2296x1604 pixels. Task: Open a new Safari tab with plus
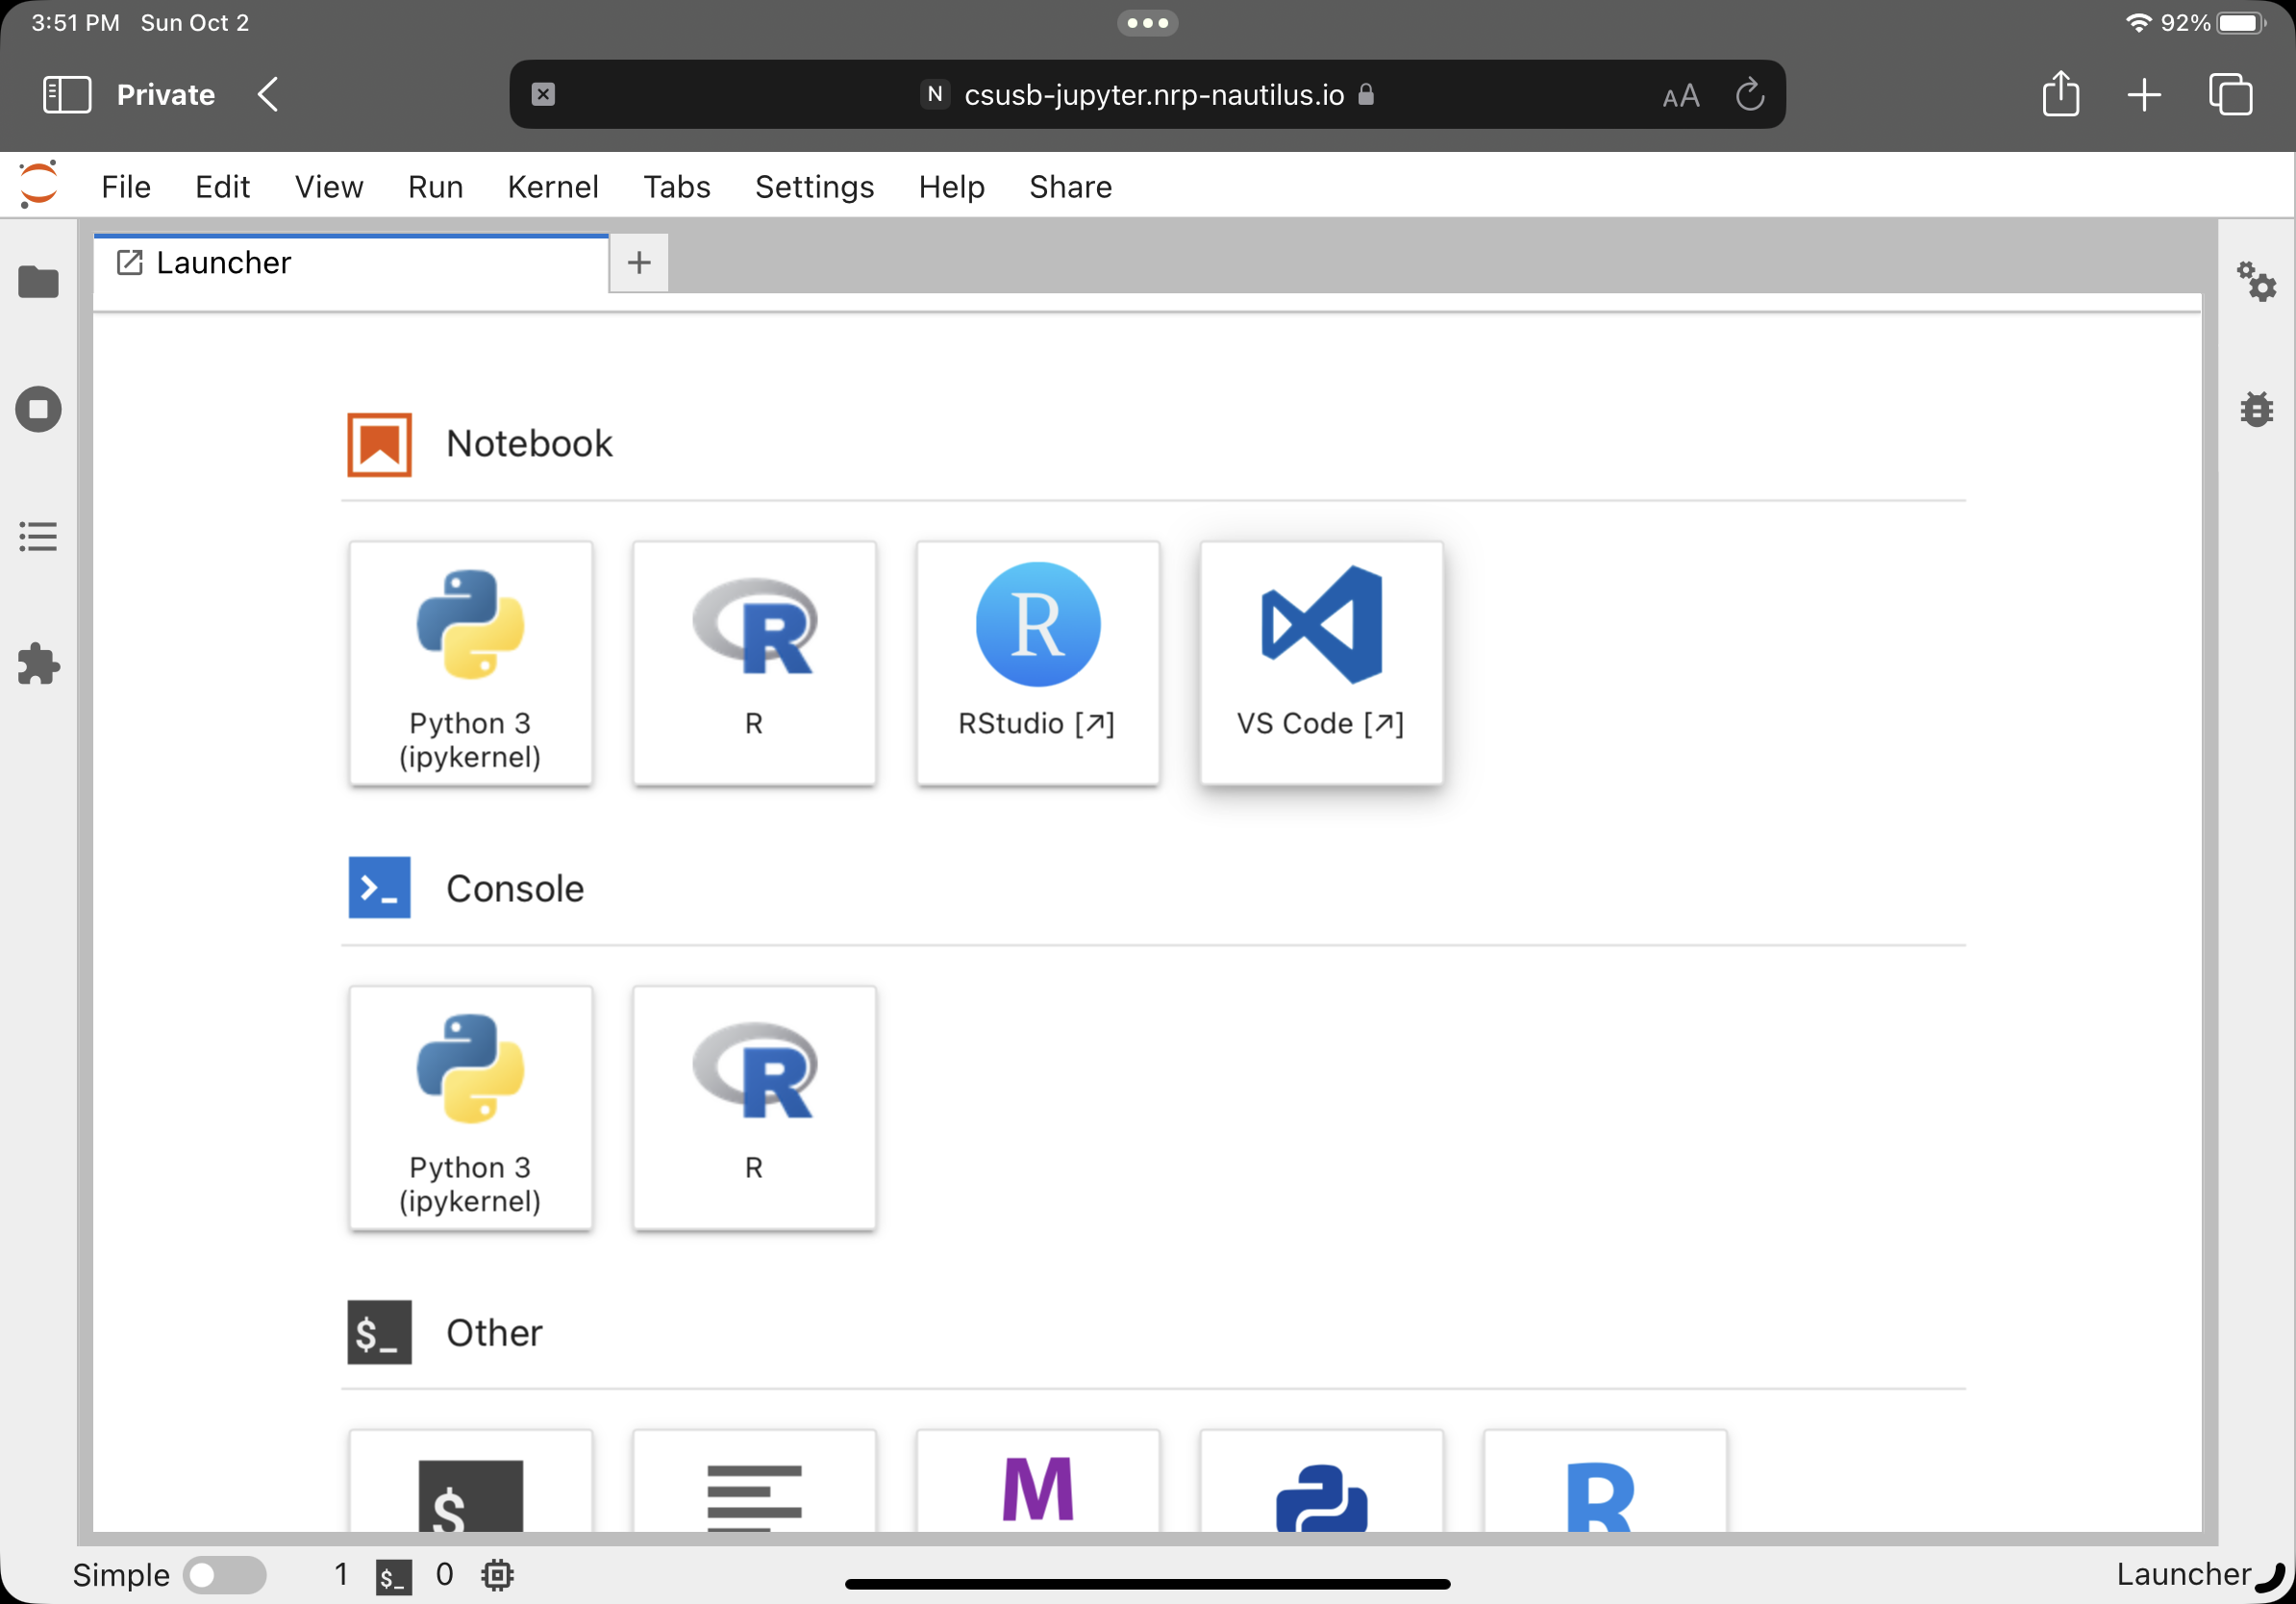pyautogui.click(x=2144, y=95)
